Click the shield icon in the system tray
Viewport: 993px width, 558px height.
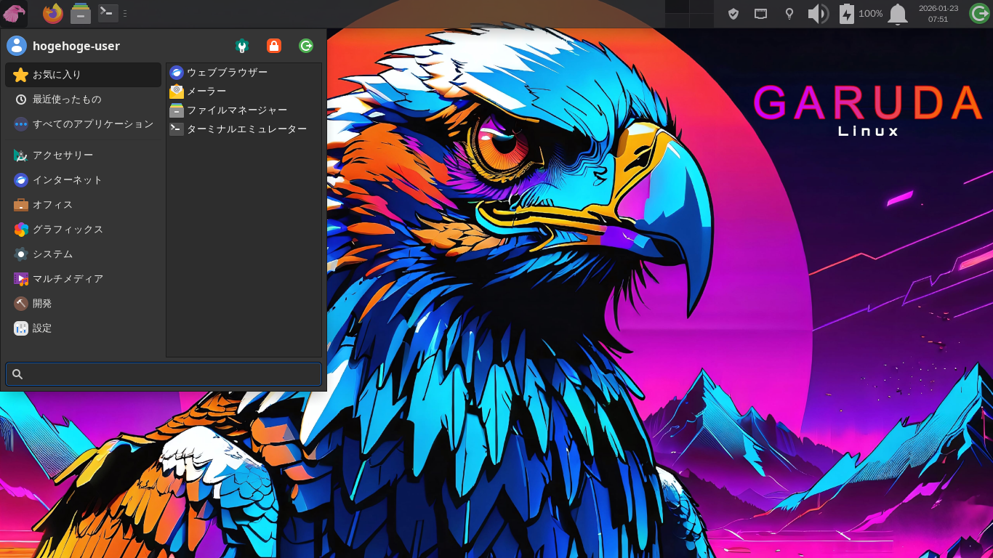tap(733, 14)
